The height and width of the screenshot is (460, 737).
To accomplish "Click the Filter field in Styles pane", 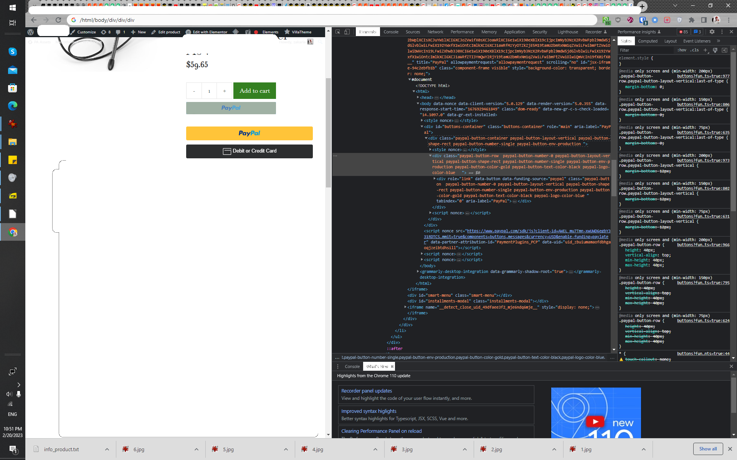I will click(x=646, y=50).
